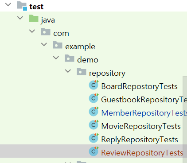Viewport: 187px width, 163px height.
Task: Select the repository package label
Action: [x=107, y=74]
